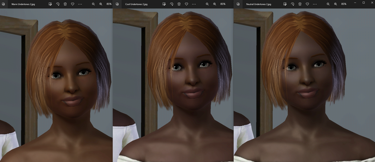The height and width of the screenshot is (162, 375).
Task: Rotate the Cool Undertones 2.jpg image
Action: (x=171, y=4)
